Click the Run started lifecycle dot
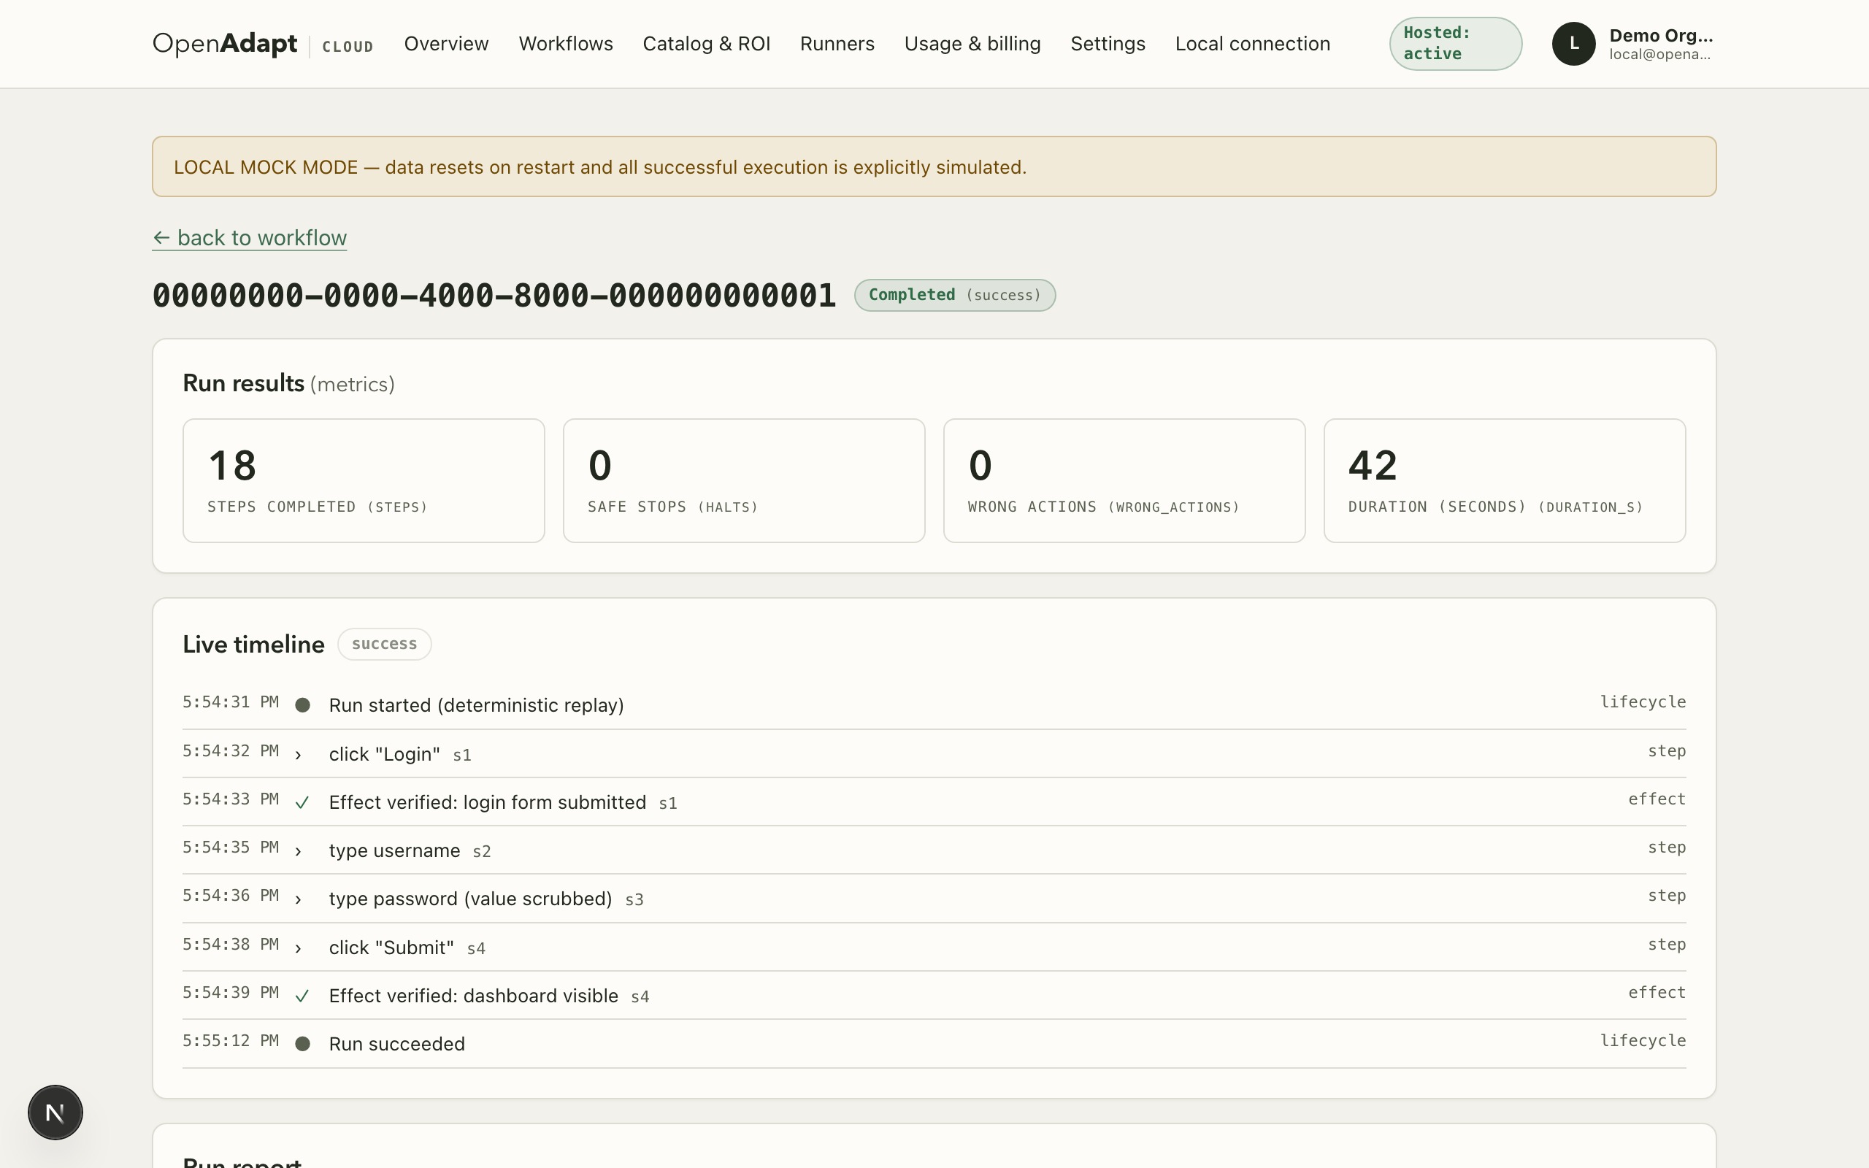1869x1168 pixels. click(303, 705)
